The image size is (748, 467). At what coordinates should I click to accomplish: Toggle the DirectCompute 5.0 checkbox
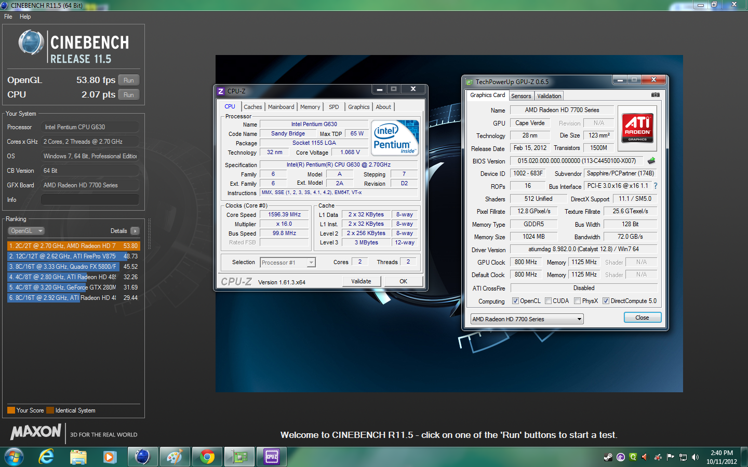tap(606, 301)
